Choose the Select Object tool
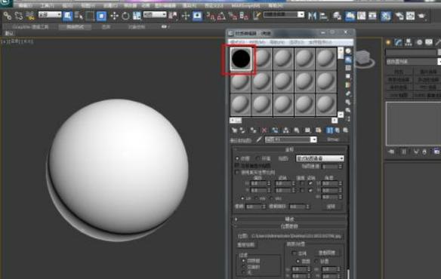The height and width of the screenshot is (279, 441). click(x=67, y=16)
